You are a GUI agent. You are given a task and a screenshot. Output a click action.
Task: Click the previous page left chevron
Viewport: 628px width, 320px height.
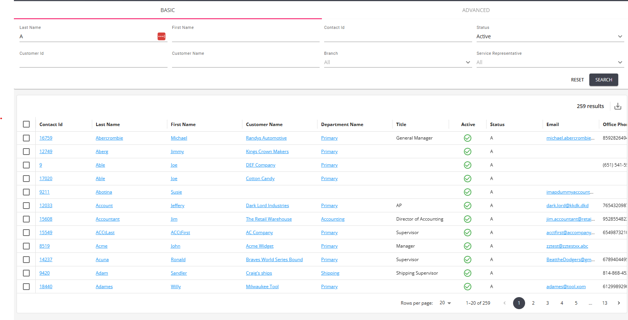(x=504, y=303)
